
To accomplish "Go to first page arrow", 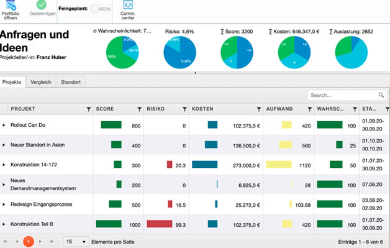I will click(5, 241).
